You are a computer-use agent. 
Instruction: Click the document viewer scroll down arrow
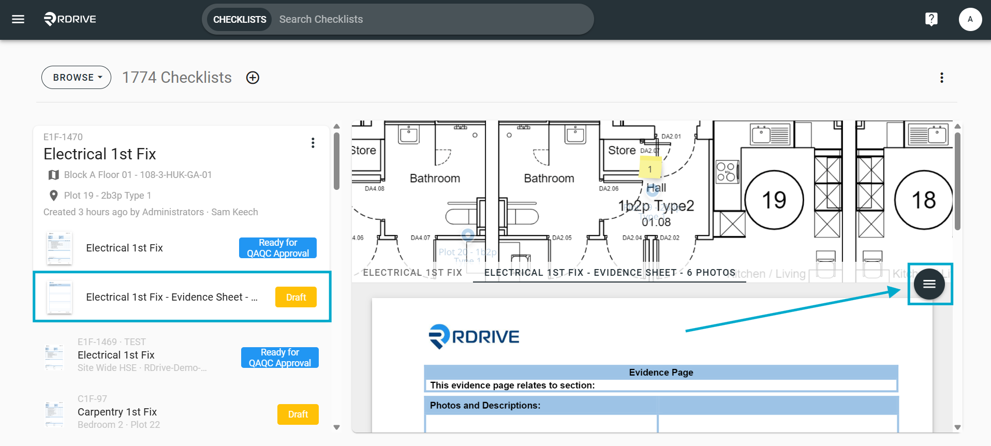click(957, 427)
